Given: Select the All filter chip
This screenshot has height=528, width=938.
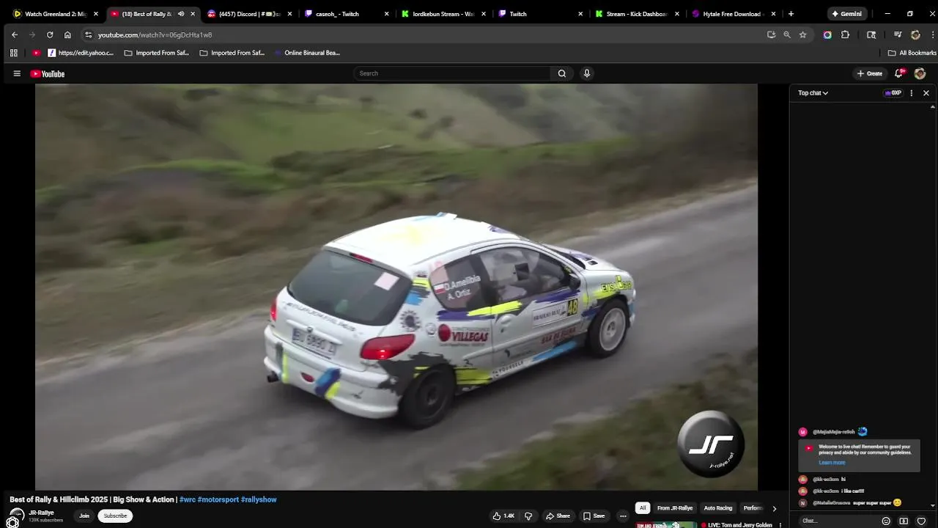Looking at the screenshot, I should pyautogui.click(x=643, y=508).
